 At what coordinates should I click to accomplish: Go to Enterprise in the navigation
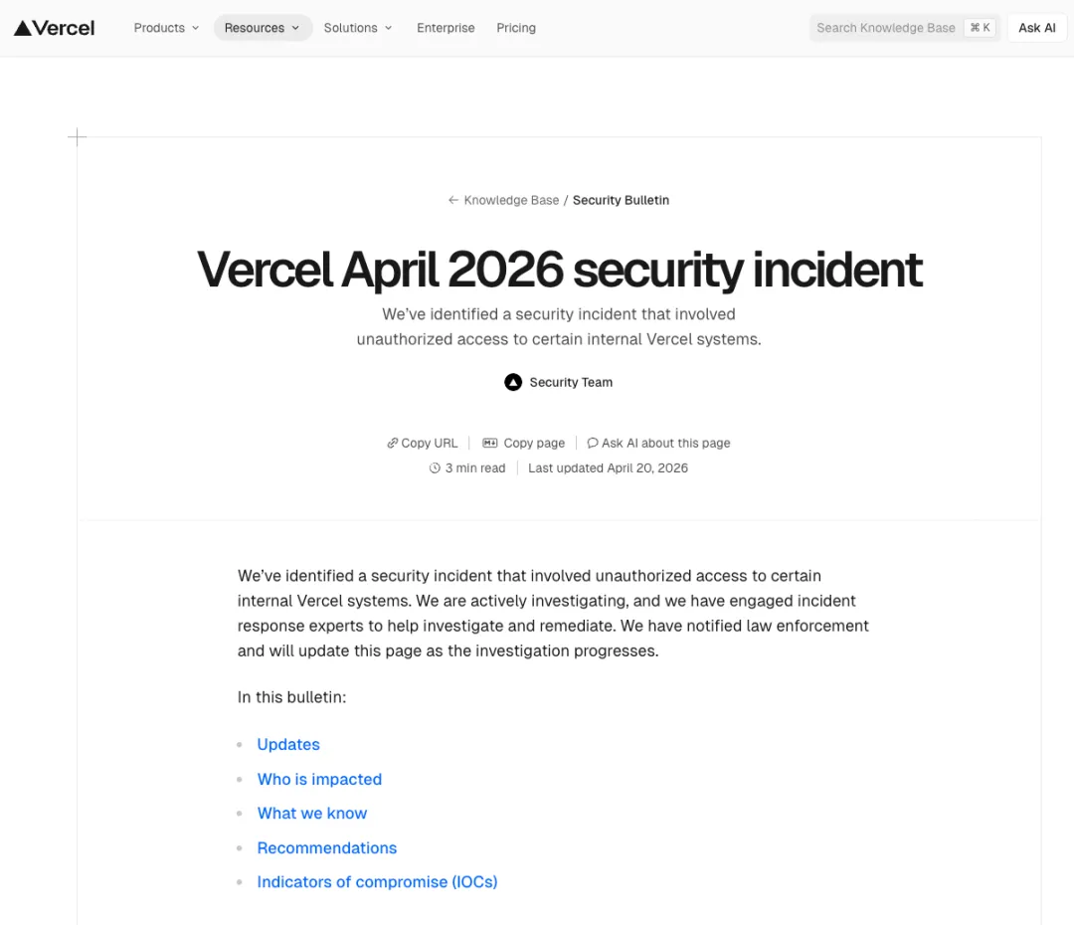click(x=446, y=28)
